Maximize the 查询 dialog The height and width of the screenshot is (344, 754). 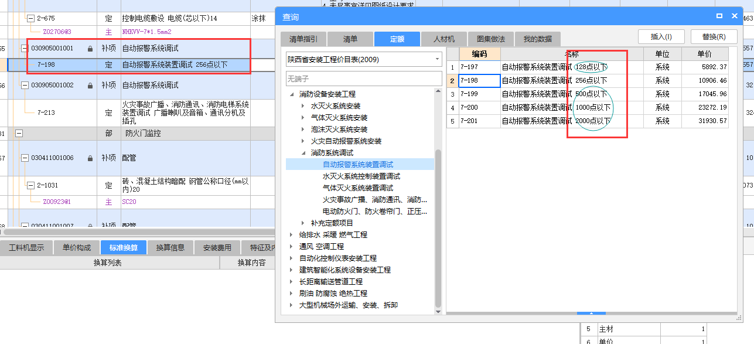coord(719,17)
